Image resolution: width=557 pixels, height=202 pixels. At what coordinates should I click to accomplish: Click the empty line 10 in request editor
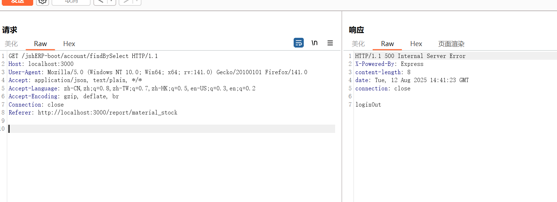click(x=144, y=129)
